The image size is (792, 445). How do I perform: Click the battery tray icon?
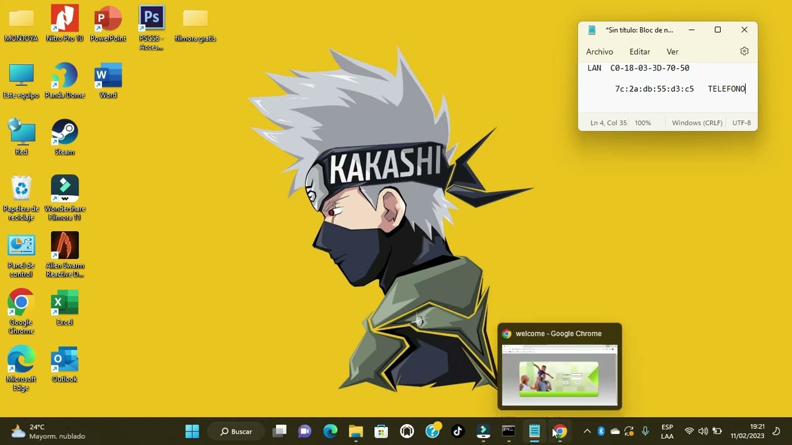click(717, 431)
